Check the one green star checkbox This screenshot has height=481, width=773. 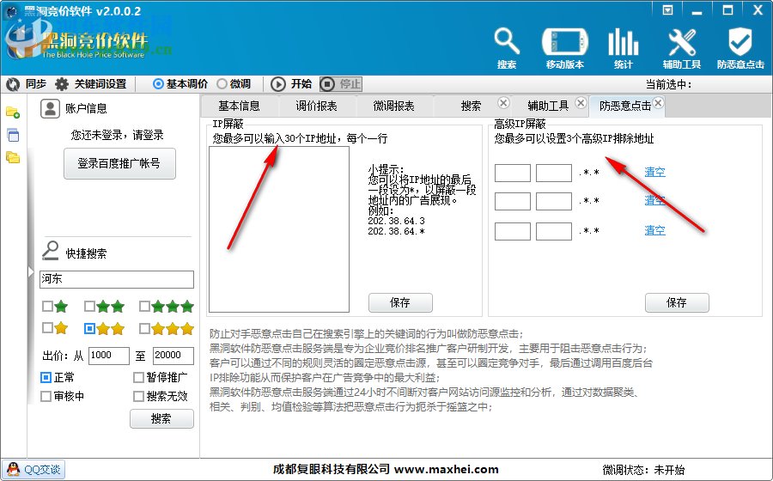pyautogui.click(x=47, y=307)
